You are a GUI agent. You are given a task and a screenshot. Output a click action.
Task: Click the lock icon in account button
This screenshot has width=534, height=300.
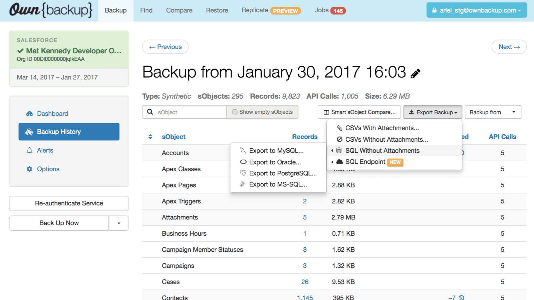(434, 10)
